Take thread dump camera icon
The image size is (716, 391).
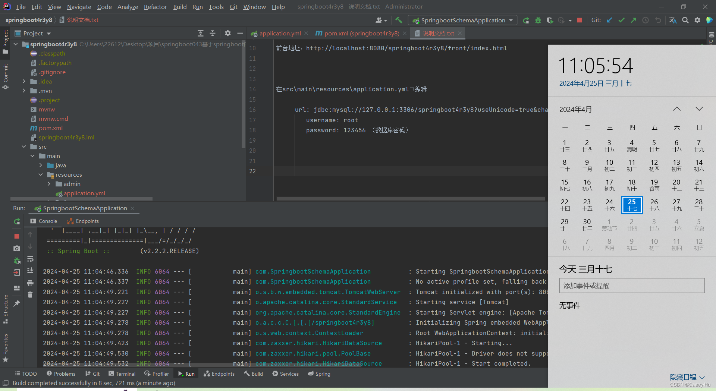[17, 248]
